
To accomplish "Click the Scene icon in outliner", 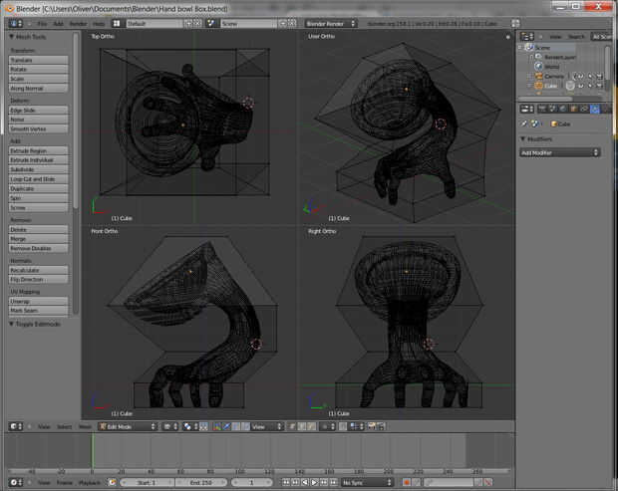I will pyautogui.click(x=530, y=48).
